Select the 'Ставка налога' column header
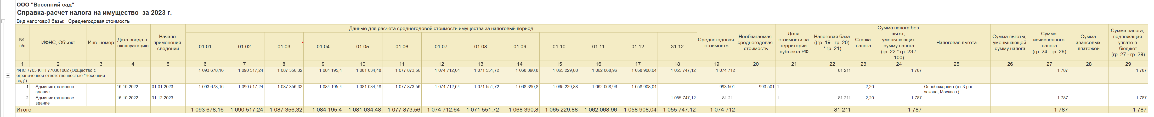 point(863,43)
